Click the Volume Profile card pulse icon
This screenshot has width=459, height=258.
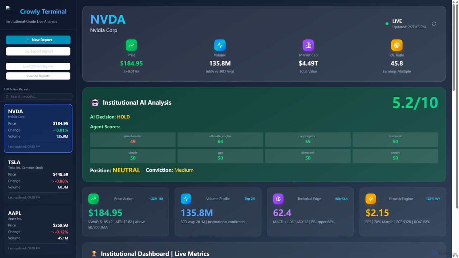pyautogui.click(x=186, y=199)
